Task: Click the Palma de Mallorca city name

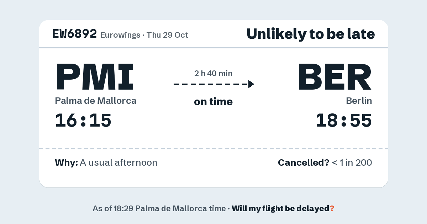Action: coord(96,101)
